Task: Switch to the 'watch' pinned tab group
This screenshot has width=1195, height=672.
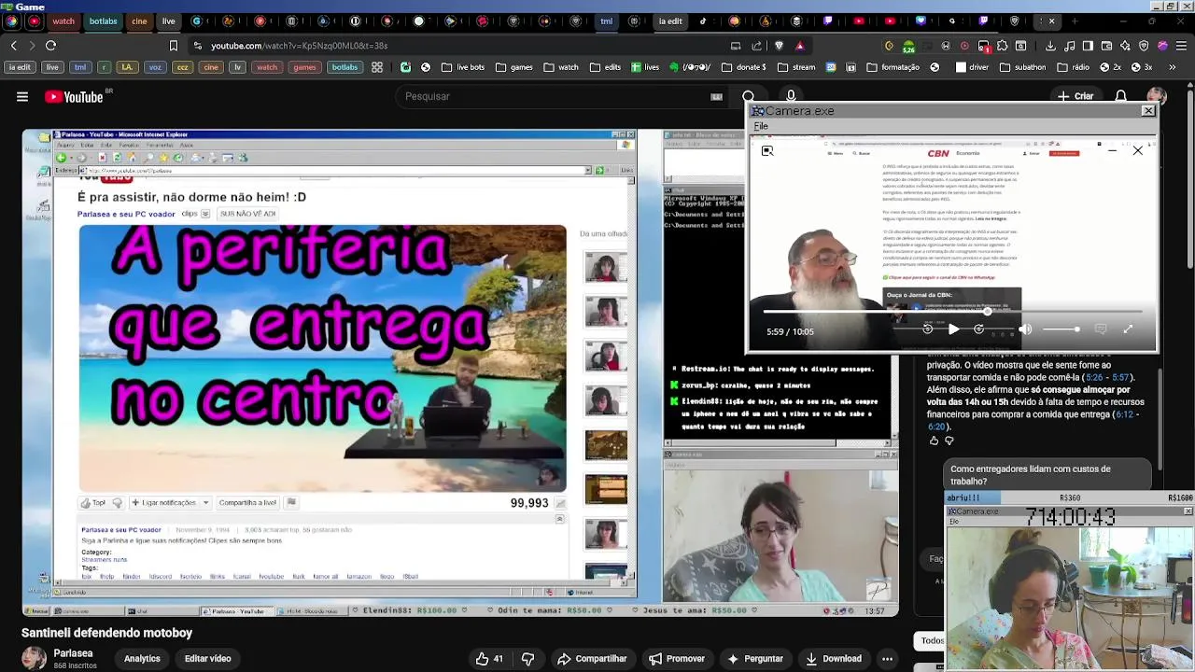Action: 63,21
